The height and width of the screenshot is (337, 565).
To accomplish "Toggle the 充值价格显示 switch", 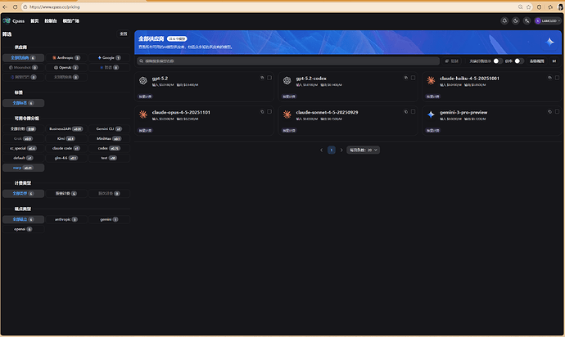I will coord(498,61).
